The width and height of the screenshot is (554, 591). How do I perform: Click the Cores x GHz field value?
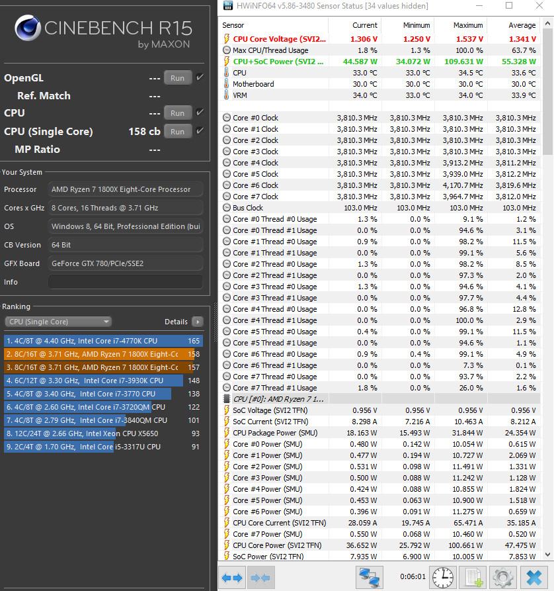pyautogui.click(x=126, y=208)
